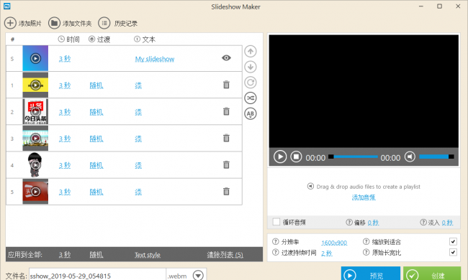The width and height of the screenshot is (468, 280).
Task: Change the audio offset (偏移) value 0秒
Action: point(373,223)
